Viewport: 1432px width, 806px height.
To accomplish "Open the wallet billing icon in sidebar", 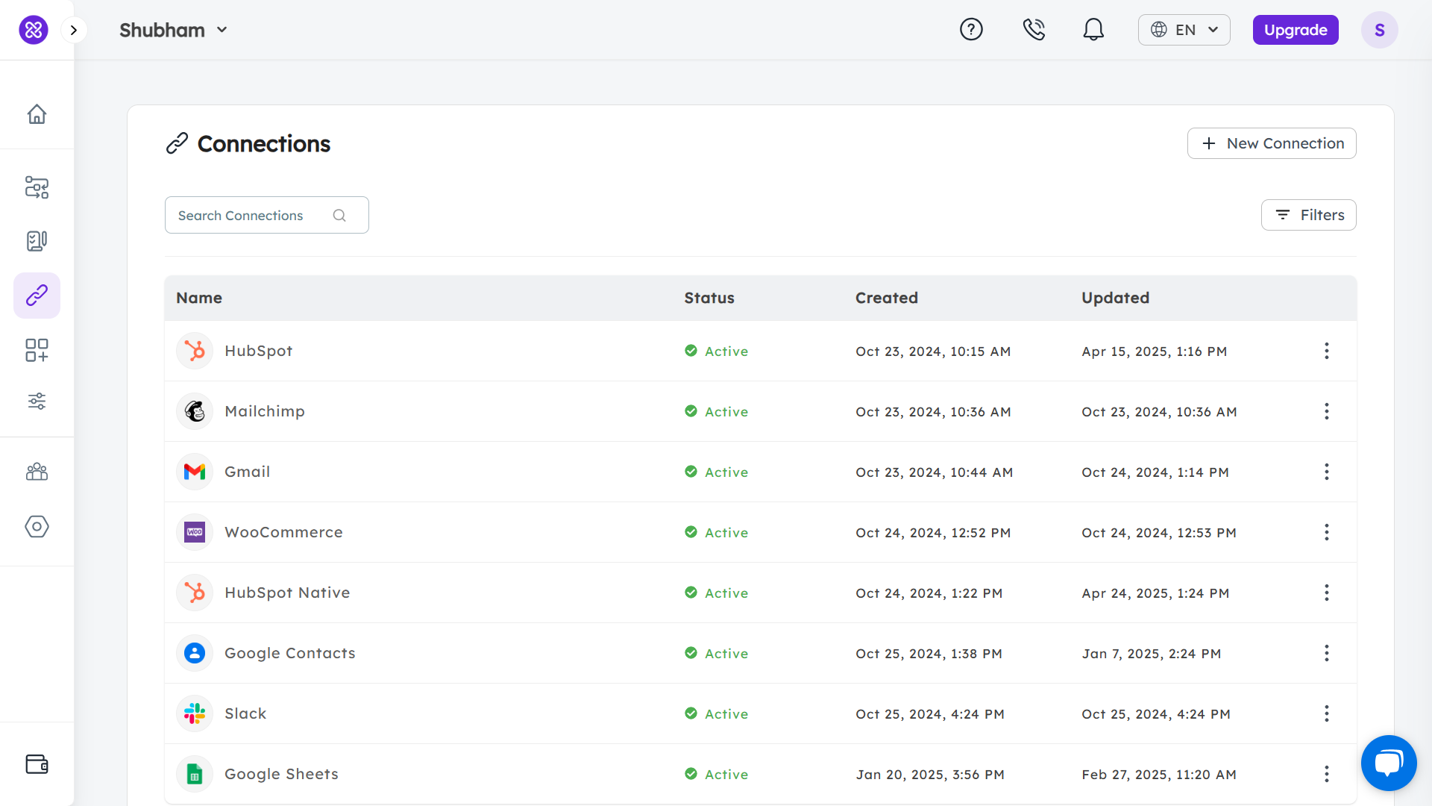I will point(37,764).
